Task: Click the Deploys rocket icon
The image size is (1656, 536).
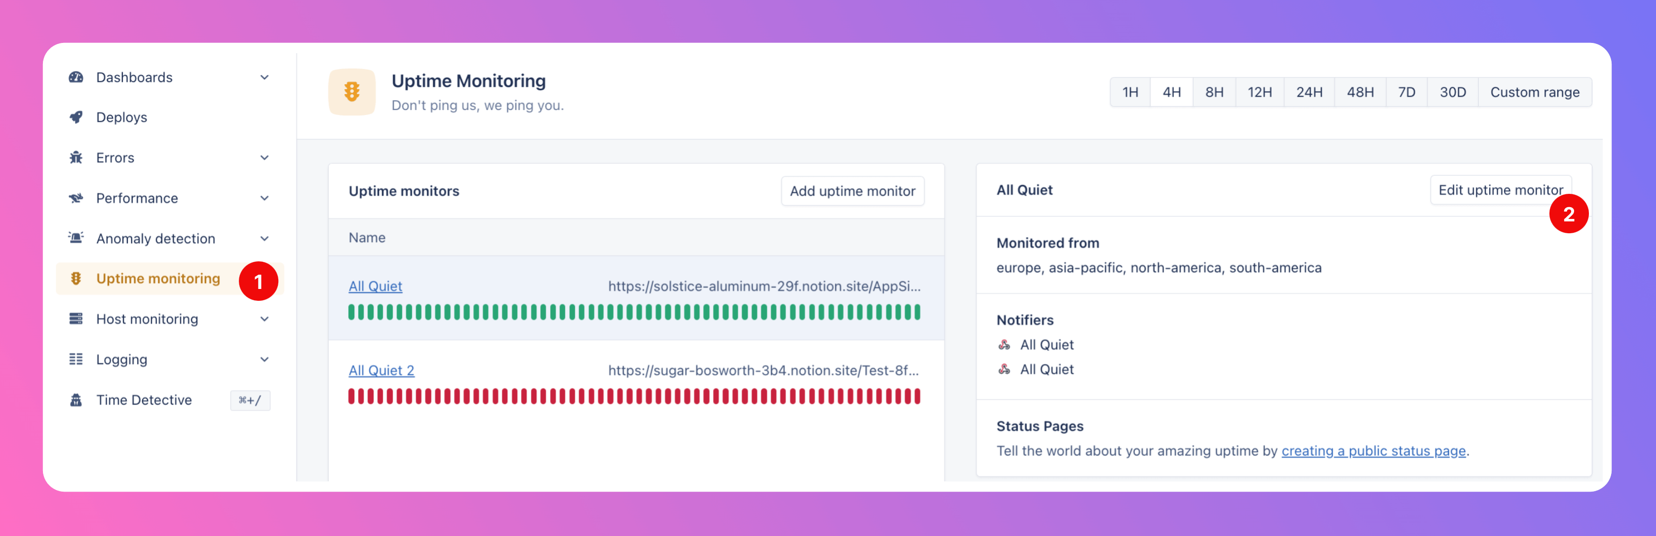Action: [76, 118]
